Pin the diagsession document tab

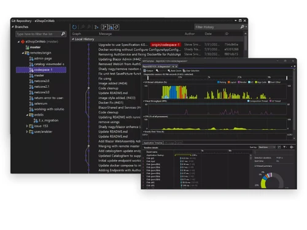[173, 66]
